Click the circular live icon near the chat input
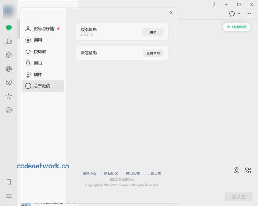This screenshot has height=206, width=258. [237, 170]
